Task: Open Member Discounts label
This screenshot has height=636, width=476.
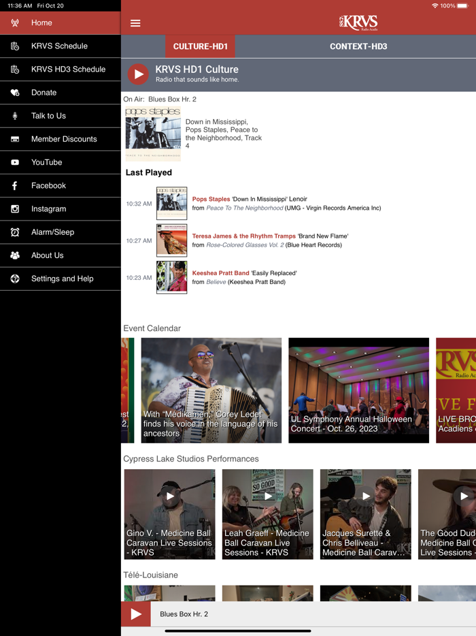Action: (64, 139)
